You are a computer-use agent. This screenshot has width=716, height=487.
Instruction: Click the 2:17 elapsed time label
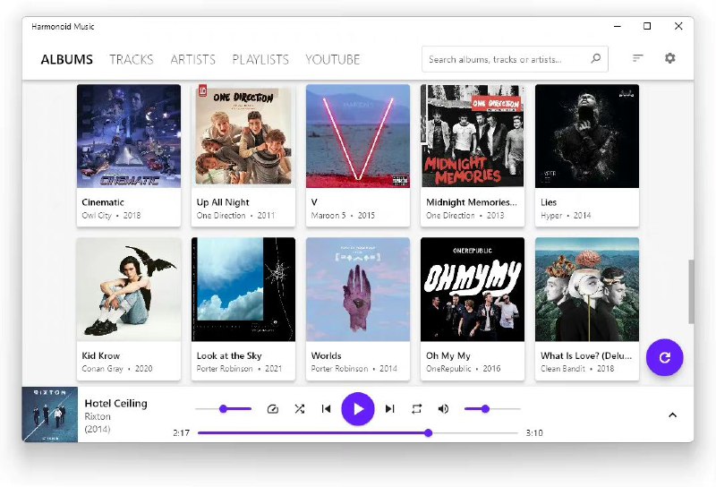[x=182, y=432]
